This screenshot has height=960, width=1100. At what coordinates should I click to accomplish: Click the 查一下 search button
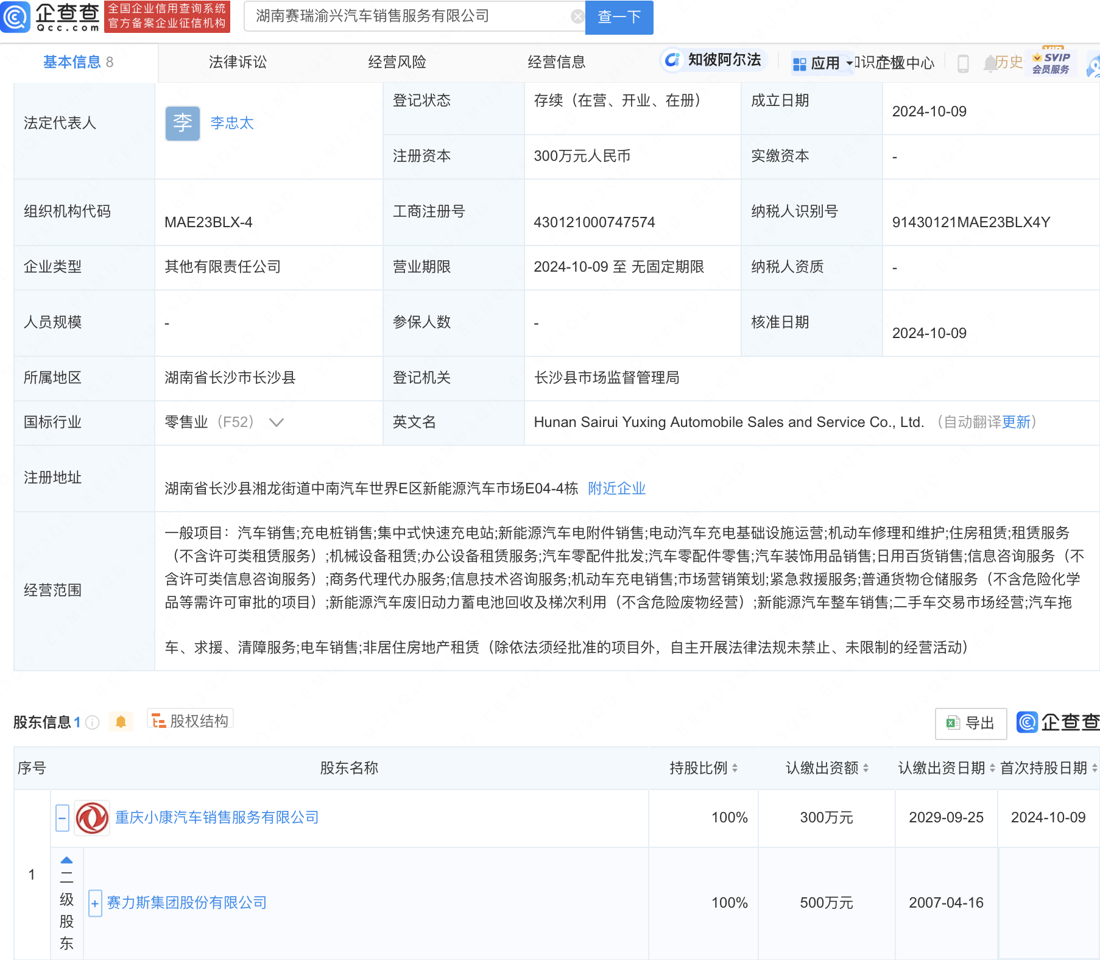[x=619, y=17]
